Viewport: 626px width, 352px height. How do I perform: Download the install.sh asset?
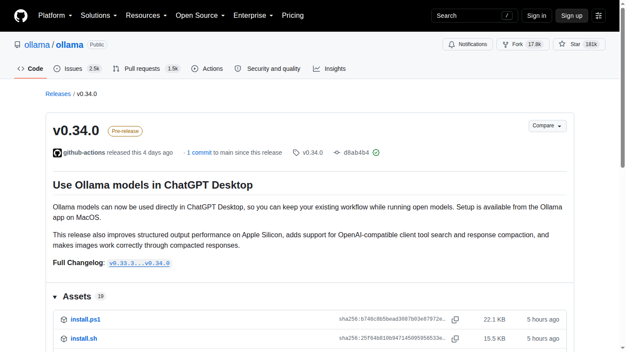[x=84, y=339]
